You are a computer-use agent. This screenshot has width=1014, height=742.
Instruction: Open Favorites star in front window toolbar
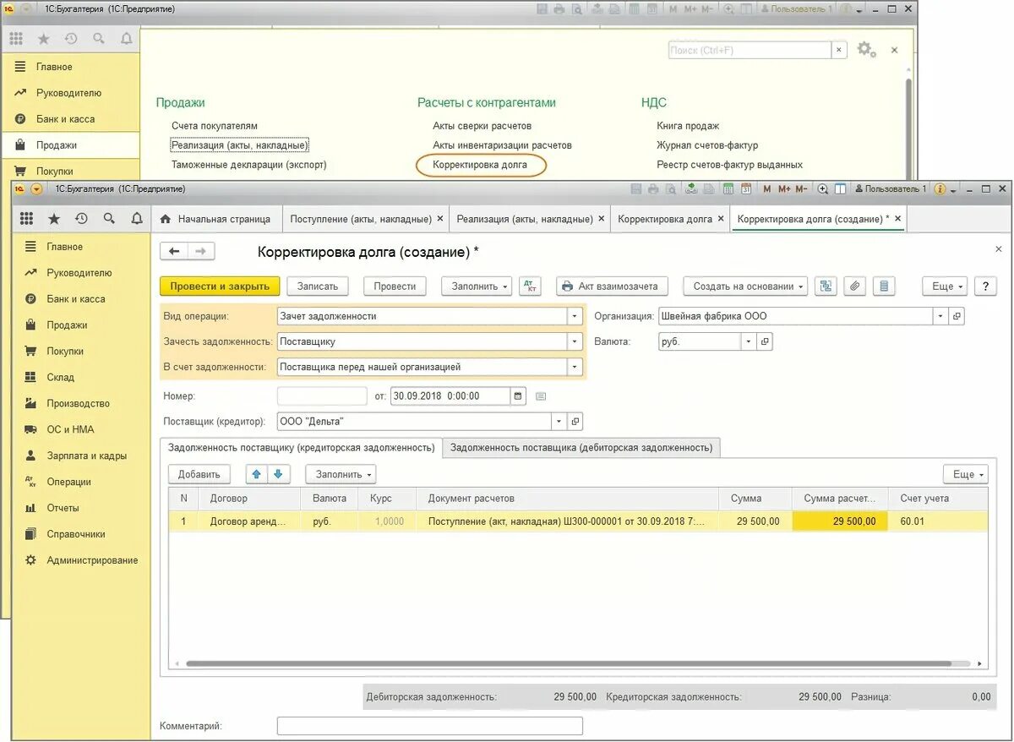coord(54,219)
